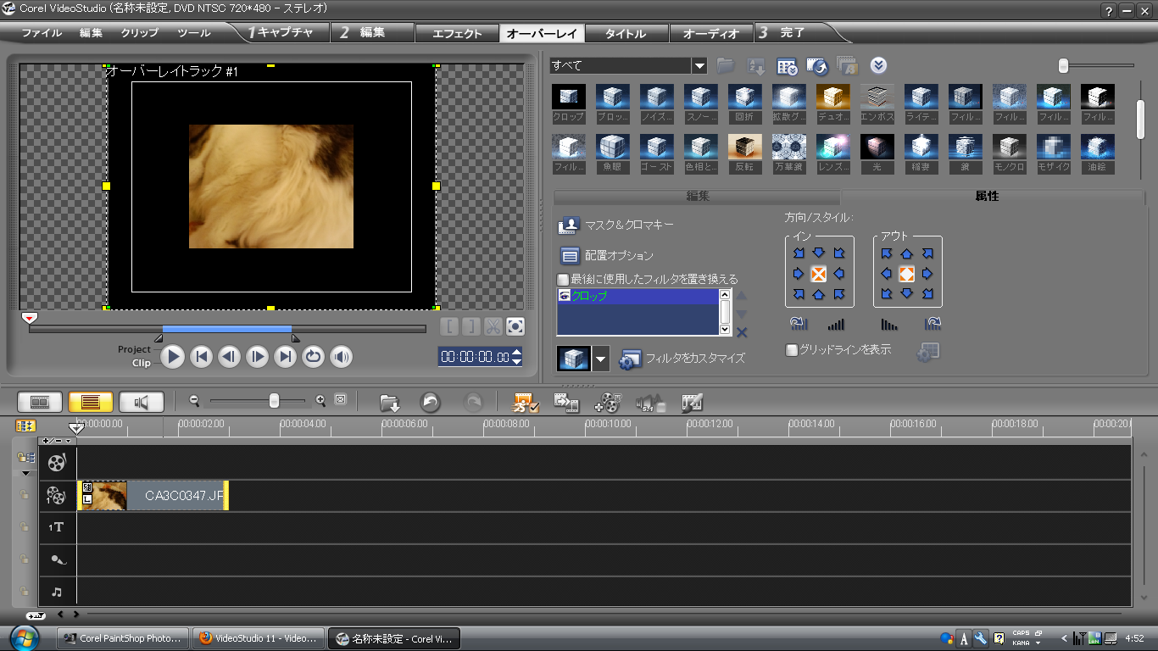Select the 魚眼 fisheye filter thumbnail

click(613, 147)
